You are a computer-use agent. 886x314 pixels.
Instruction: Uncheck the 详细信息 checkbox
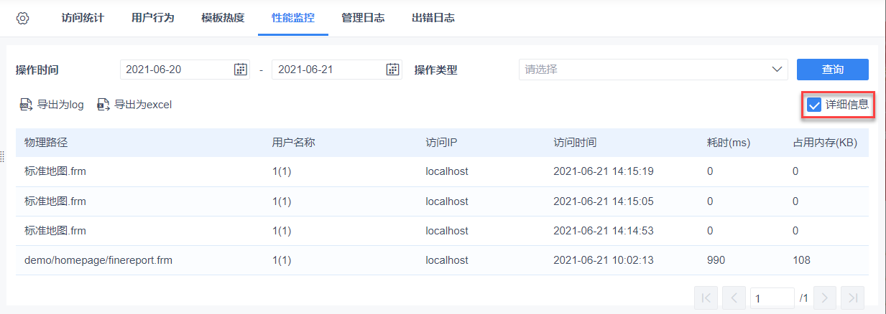[814, 105]
